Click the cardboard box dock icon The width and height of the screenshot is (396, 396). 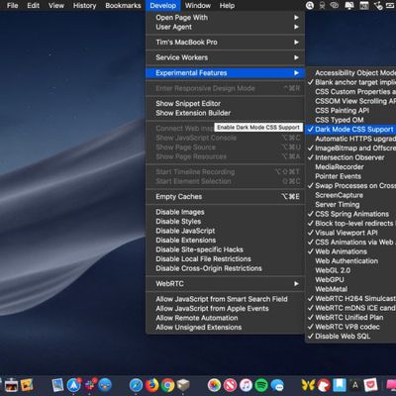(183, 385)
